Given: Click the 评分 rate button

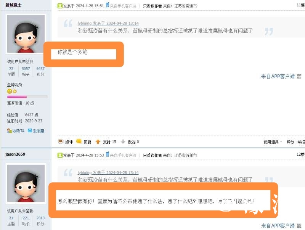Looking at the screenshot, I should (290, 142).
